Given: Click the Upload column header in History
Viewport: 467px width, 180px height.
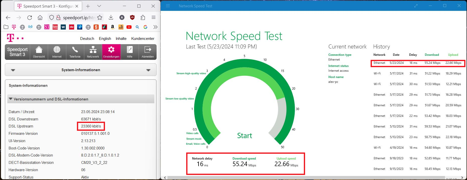Looking at the screenshot, I should [453, 55].
